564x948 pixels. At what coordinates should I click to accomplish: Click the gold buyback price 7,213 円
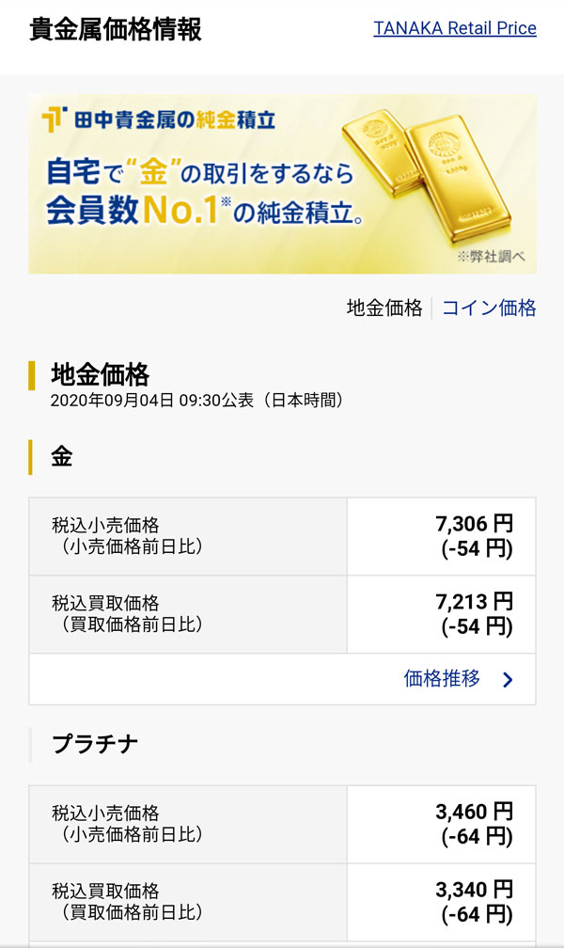coord(474,601)
